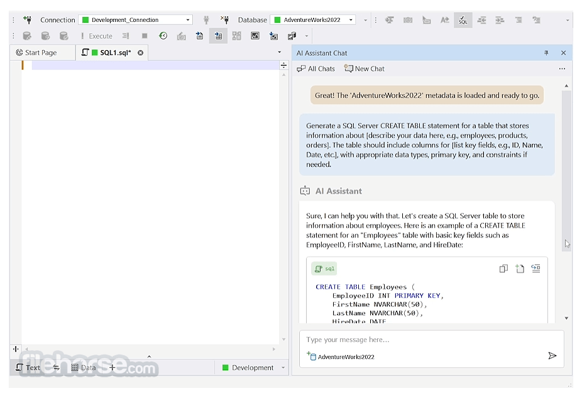
Task: Click the import image arrow icon
Action: [273, 36]
